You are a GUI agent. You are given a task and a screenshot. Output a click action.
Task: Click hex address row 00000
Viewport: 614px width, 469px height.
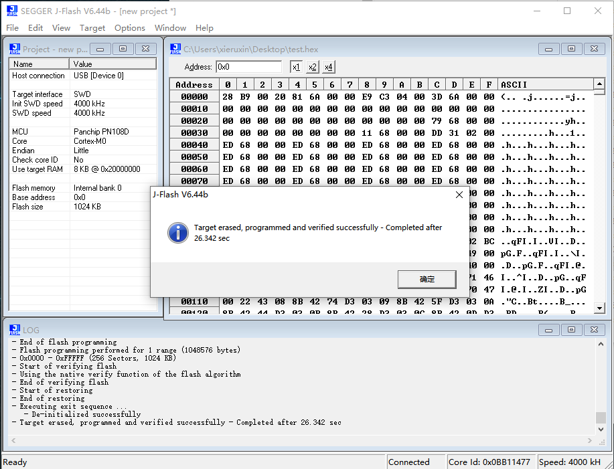coord(194,97)
